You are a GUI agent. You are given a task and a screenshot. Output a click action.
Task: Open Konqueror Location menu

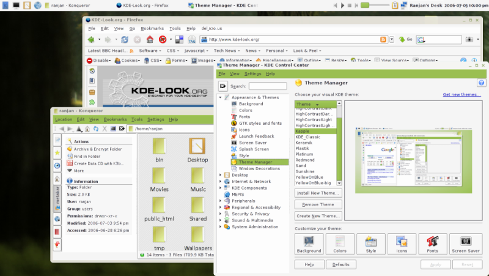(64, 119)
